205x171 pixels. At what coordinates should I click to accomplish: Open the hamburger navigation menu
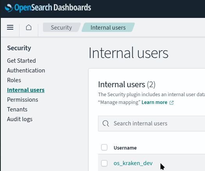(10, 27)
